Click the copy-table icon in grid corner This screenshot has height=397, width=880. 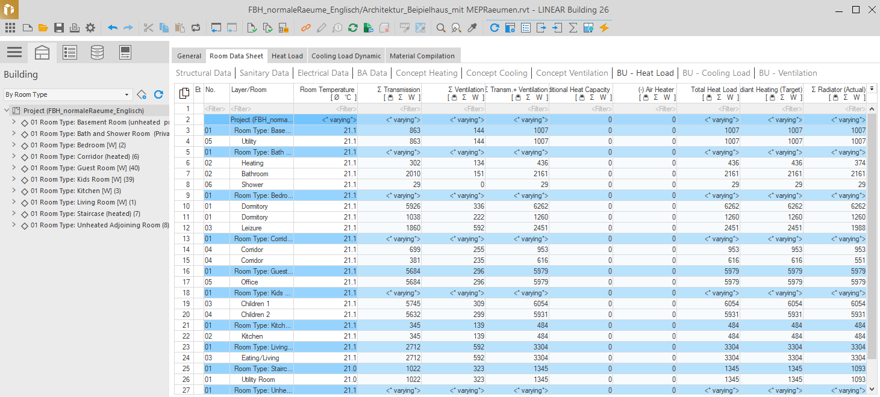[x=184, y=93]
